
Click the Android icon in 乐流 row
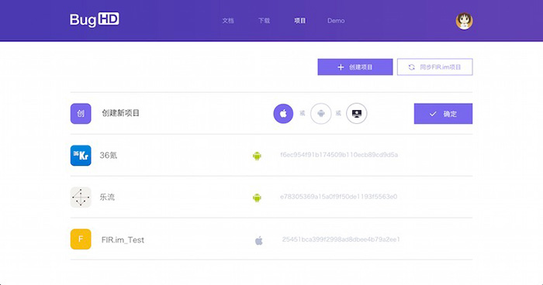[257, 197]
